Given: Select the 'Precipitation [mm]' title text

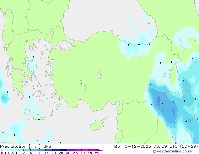Looking at the screenshot, I should [x=20, y=146].
